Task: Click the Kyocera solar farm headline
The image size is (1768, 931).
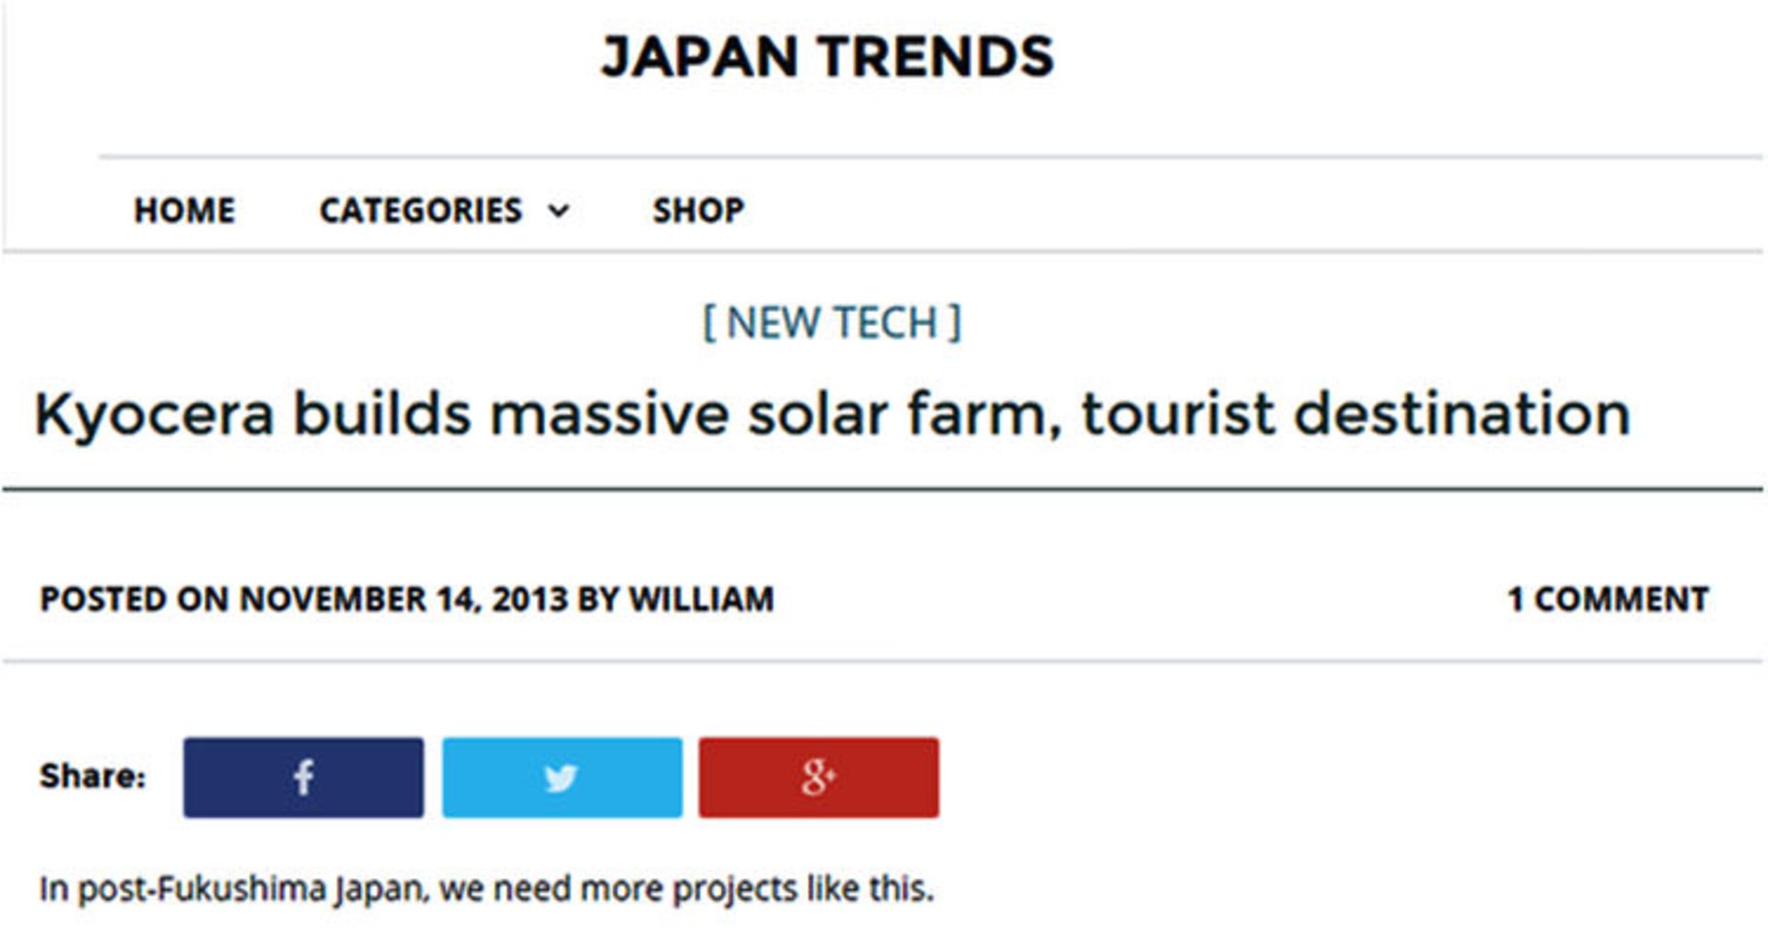Action: 832,413
